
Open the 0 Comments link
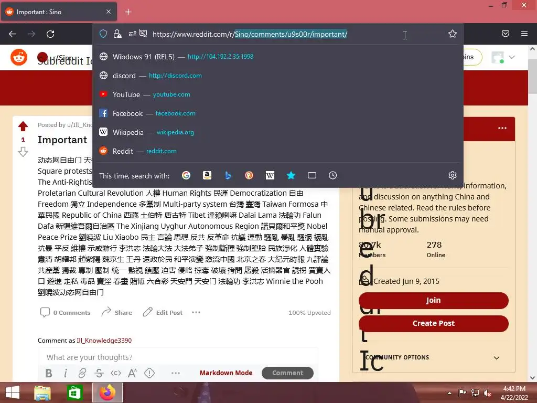pos(66,313)
